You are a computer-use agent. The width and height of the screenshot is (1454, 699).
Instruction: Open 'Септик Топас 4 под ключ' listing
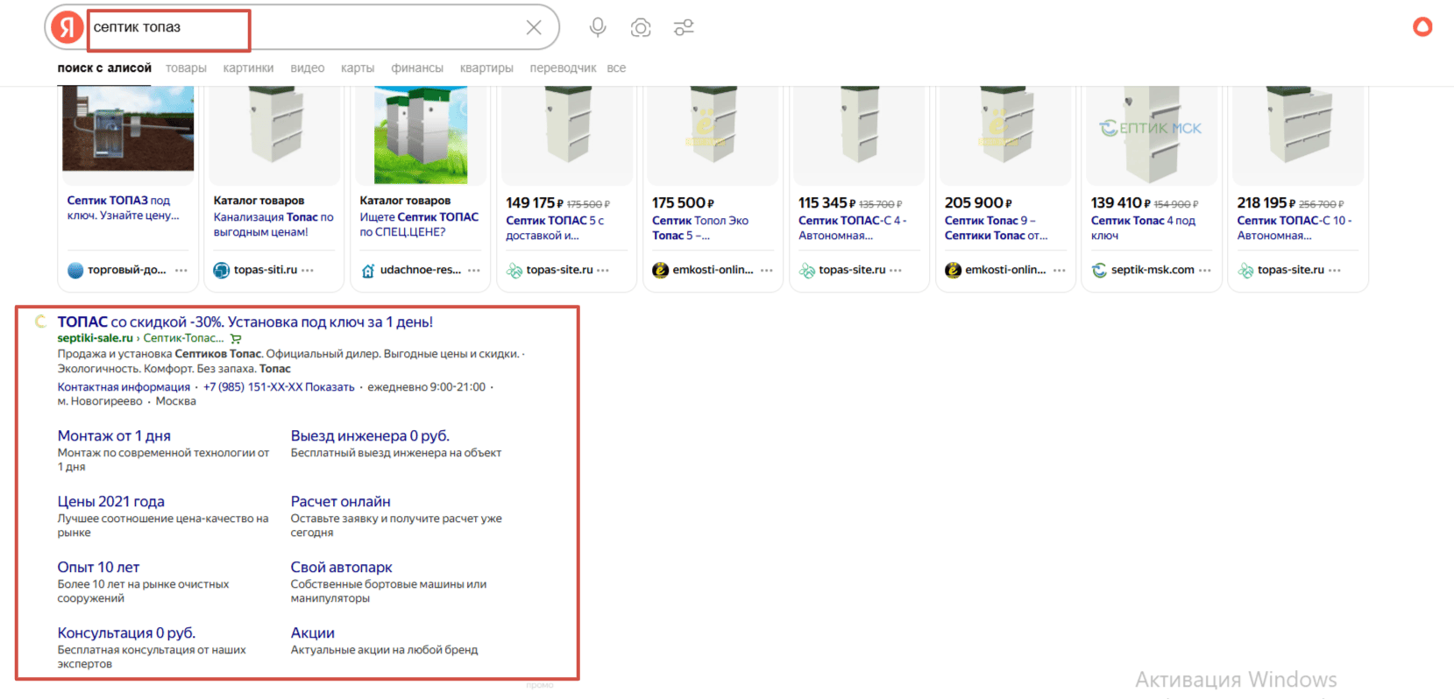(1143, 228)
